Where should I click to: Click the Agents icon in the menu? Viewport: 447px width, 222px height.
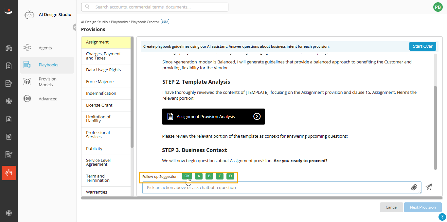(27, 48)
